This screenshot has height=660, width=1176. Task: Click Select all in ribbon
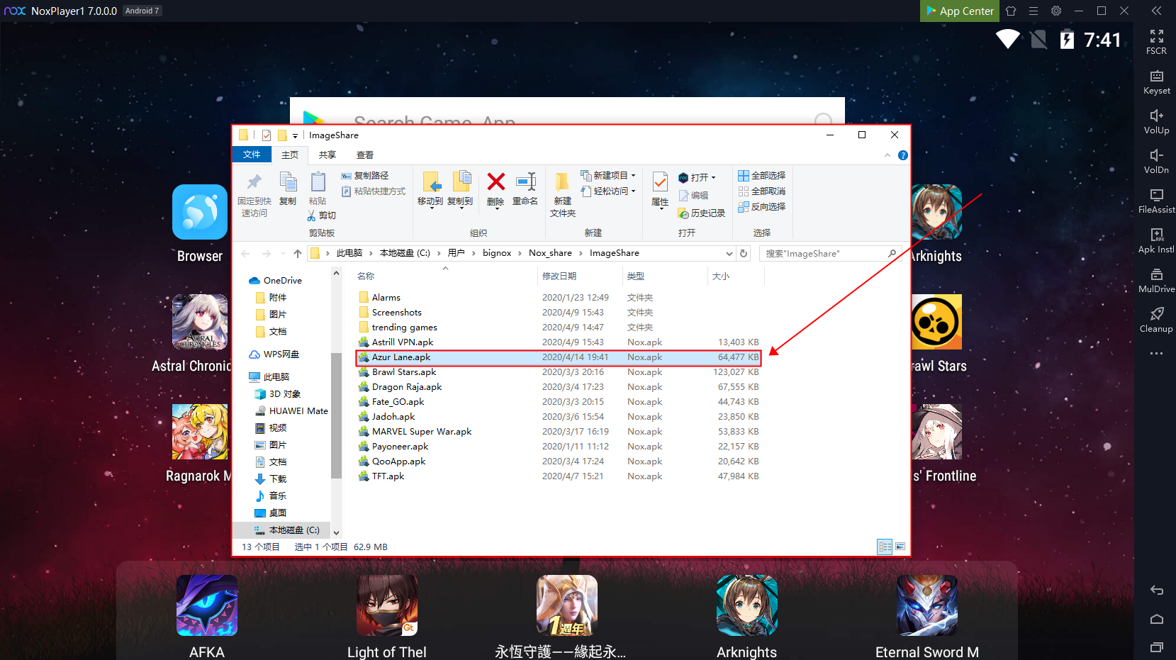point(762,175)
